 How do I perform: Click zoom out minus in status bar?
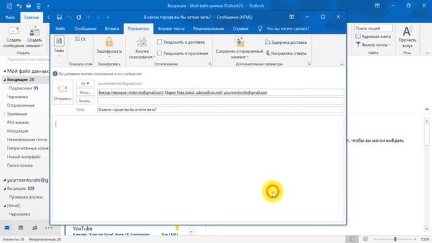pyautogui.click(x=375, y=239)
